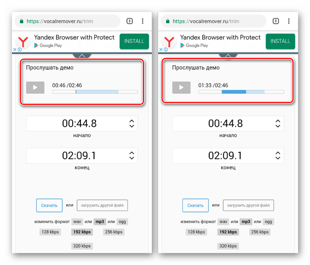
Task: Collapse the ad panel chevron in the left screen
Action: [82, 56]
